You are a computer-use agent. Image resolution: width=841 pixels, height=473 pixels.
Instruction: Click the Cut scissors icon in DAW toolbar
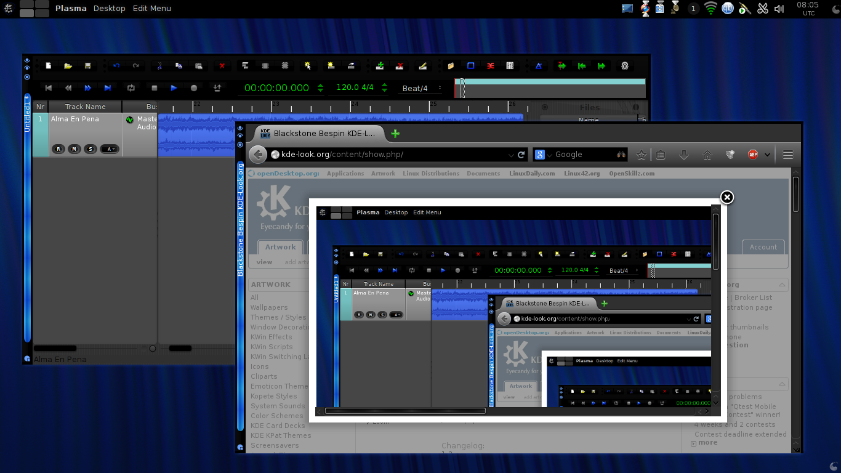pyautogui.click(x=159, y=66)
